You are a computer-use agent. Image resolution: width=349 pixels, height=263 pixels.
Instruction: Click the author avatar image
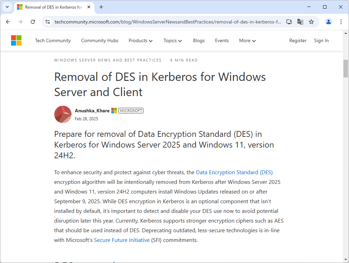click(x=63, y=114)
